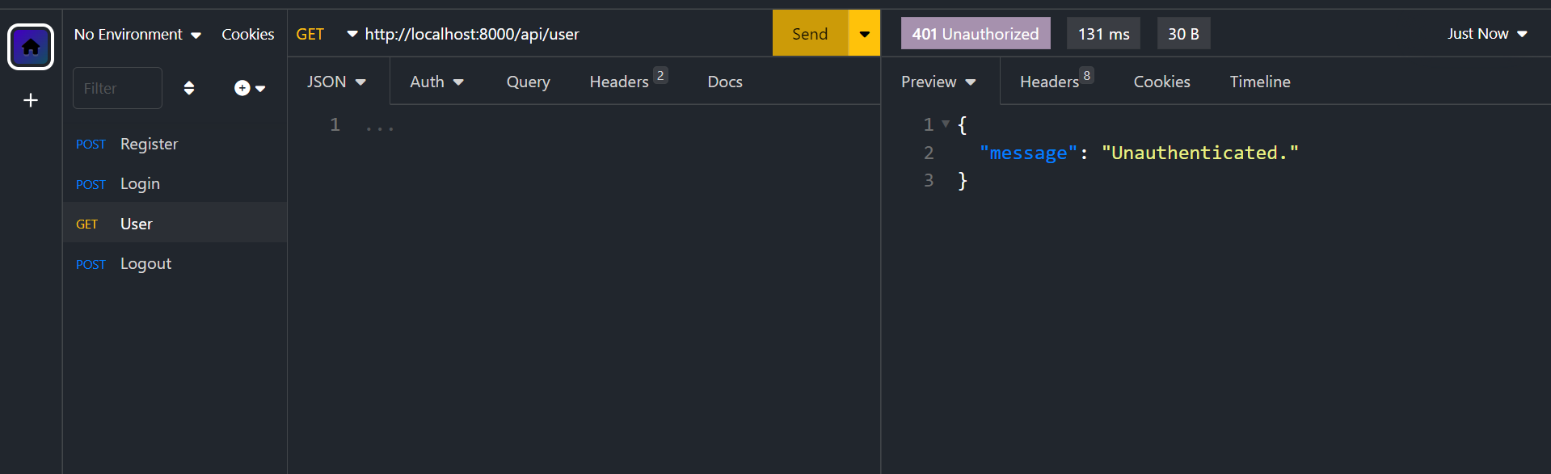Switch to the Query tab
This screenshot has width=1551, height=474.
pyautogui.click(x=528, y=81)
